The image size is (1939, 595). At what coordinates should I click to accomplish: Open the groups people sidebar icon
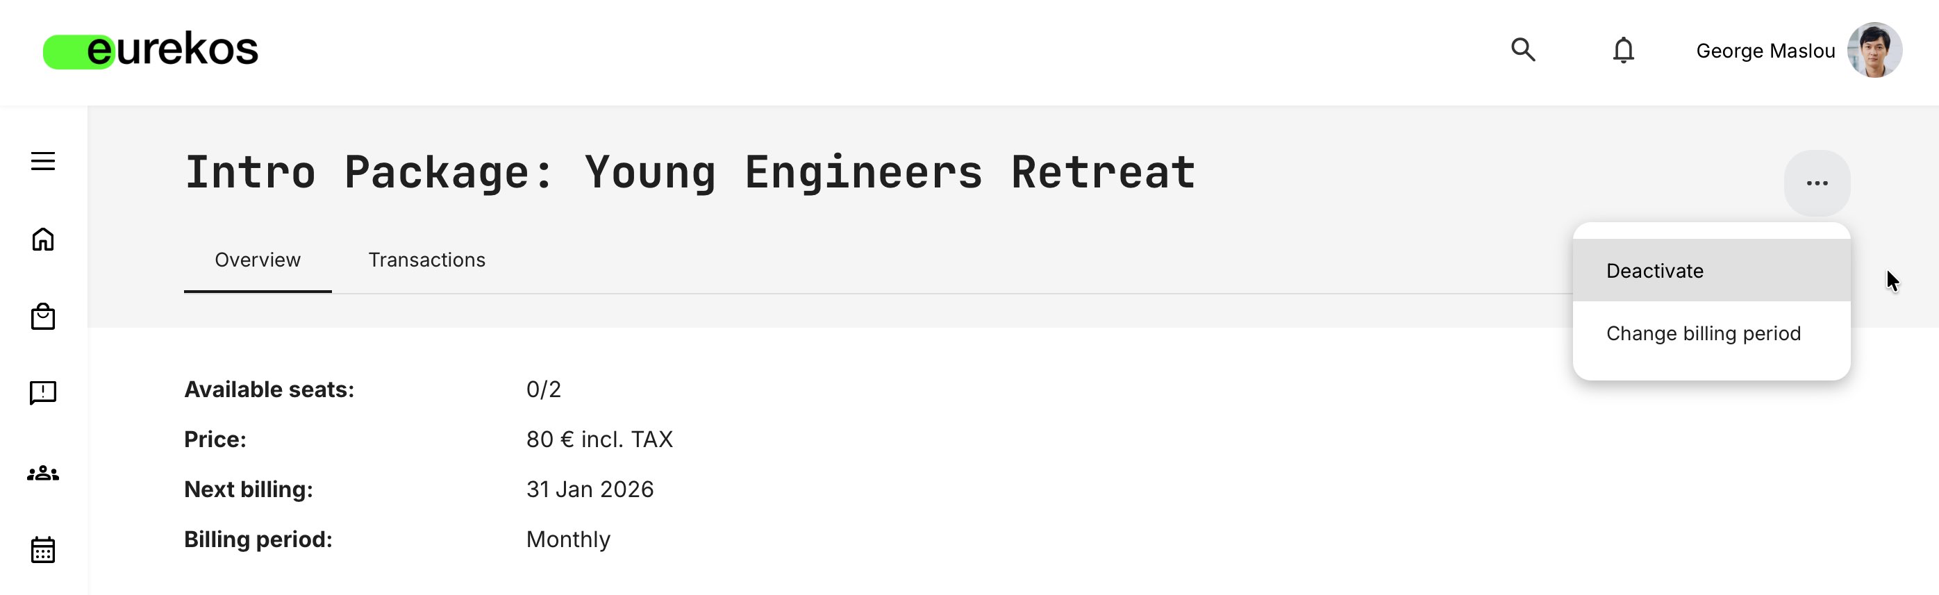click(43, 473)
